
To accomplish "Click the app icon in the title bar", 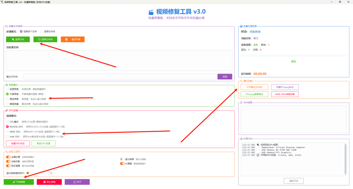I will (2, 2).
